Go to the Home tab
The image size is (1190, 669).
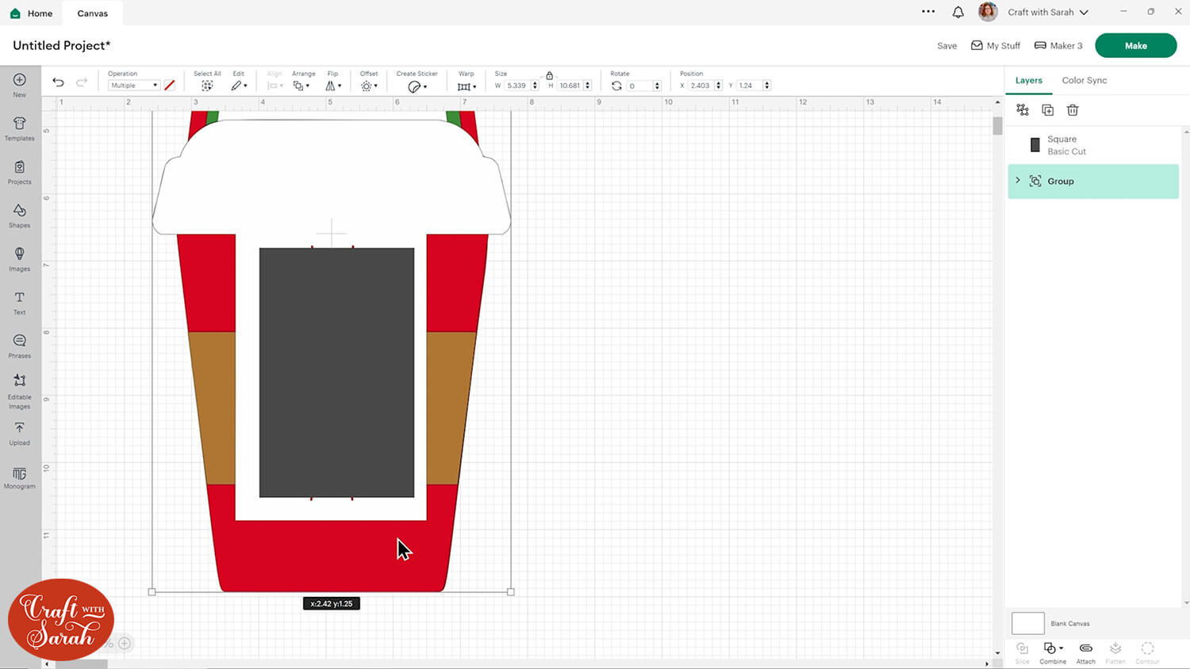point(32,13)
